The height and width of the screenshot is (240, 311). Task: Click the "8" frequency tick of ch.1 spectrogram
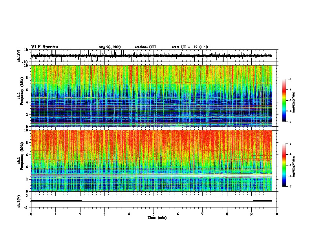tap(27, 78)
